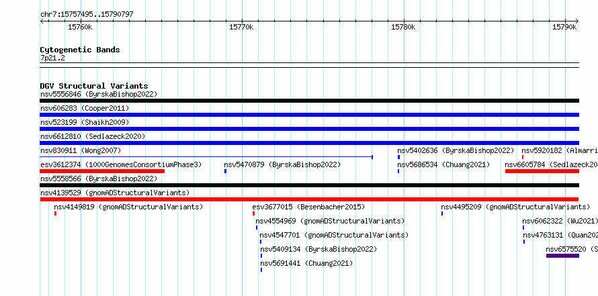
Task: Select the red nsv4149819 marker
Action: (x=55, y=213)
